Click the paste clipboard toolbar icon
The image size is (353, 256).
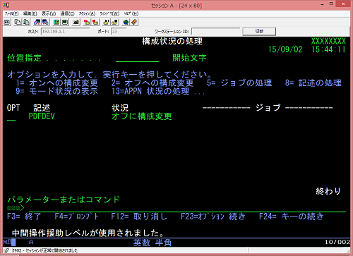click(26, 23)
